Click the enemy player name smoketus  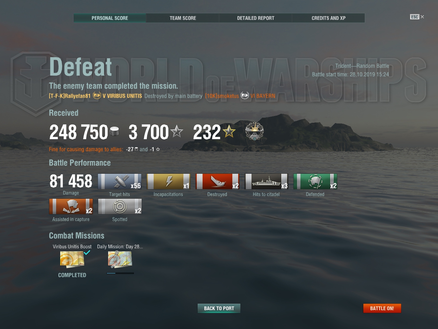(x=222, y=96)
